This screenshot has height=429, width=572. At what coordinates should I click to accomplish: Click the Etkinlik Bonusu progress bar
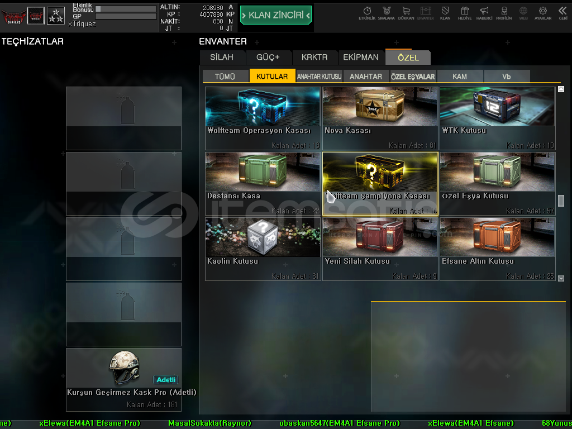(x=126, y=9)
